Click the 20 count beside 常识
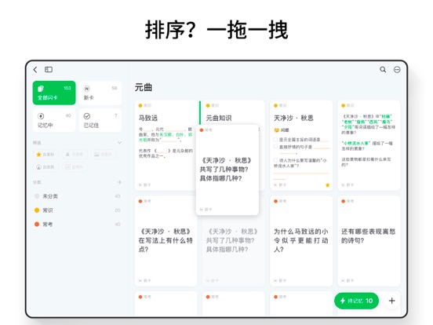 click(x=118, y=210)
